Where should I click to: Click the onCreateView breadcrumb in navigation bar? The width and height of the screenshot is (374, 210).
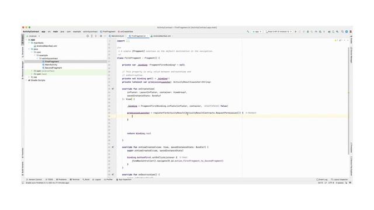click(x=126, y=32)
